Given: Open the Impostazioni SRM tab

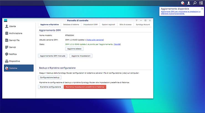Looking at the screenshot, I should point(90,25).
